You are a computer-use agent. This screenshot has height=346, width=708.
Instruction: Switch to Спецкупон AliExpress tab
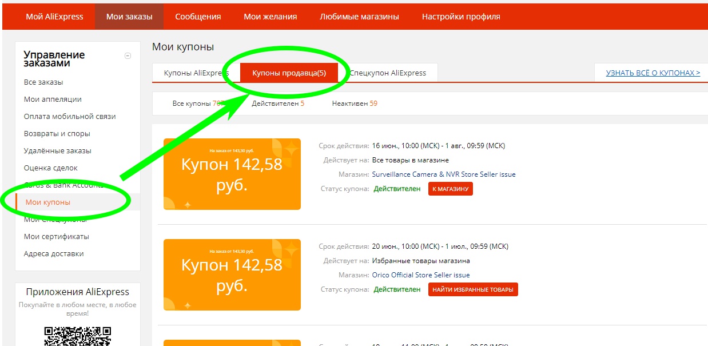[388, 73]
